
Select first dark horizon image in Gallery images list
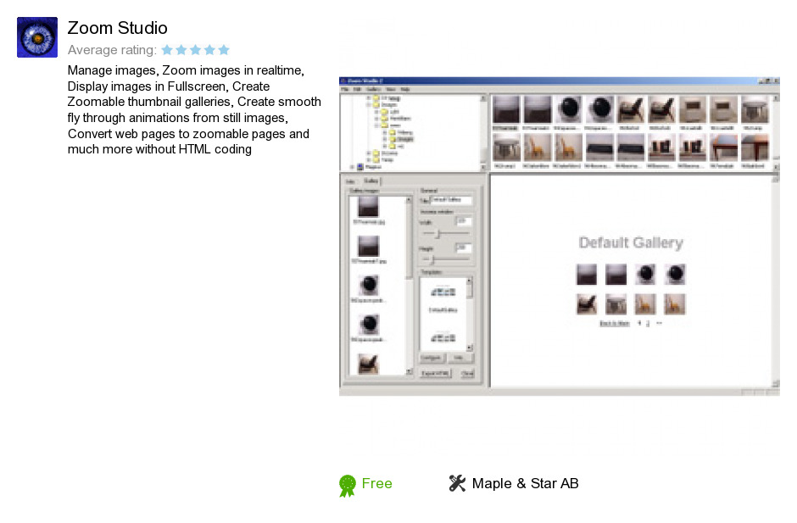368,207
